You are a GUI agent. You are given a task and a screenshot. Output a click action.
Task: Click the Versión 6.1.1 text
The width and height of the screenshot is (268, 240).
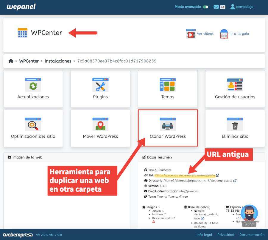(157, 186)
